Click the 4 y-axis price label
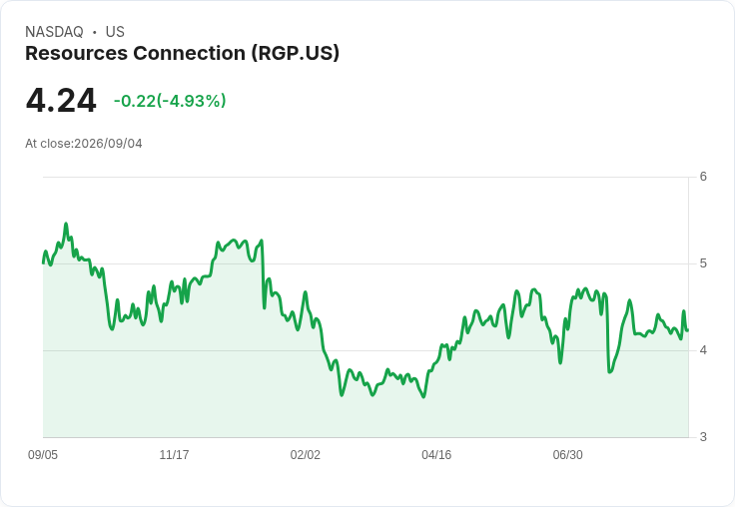 tap(703, 350)
